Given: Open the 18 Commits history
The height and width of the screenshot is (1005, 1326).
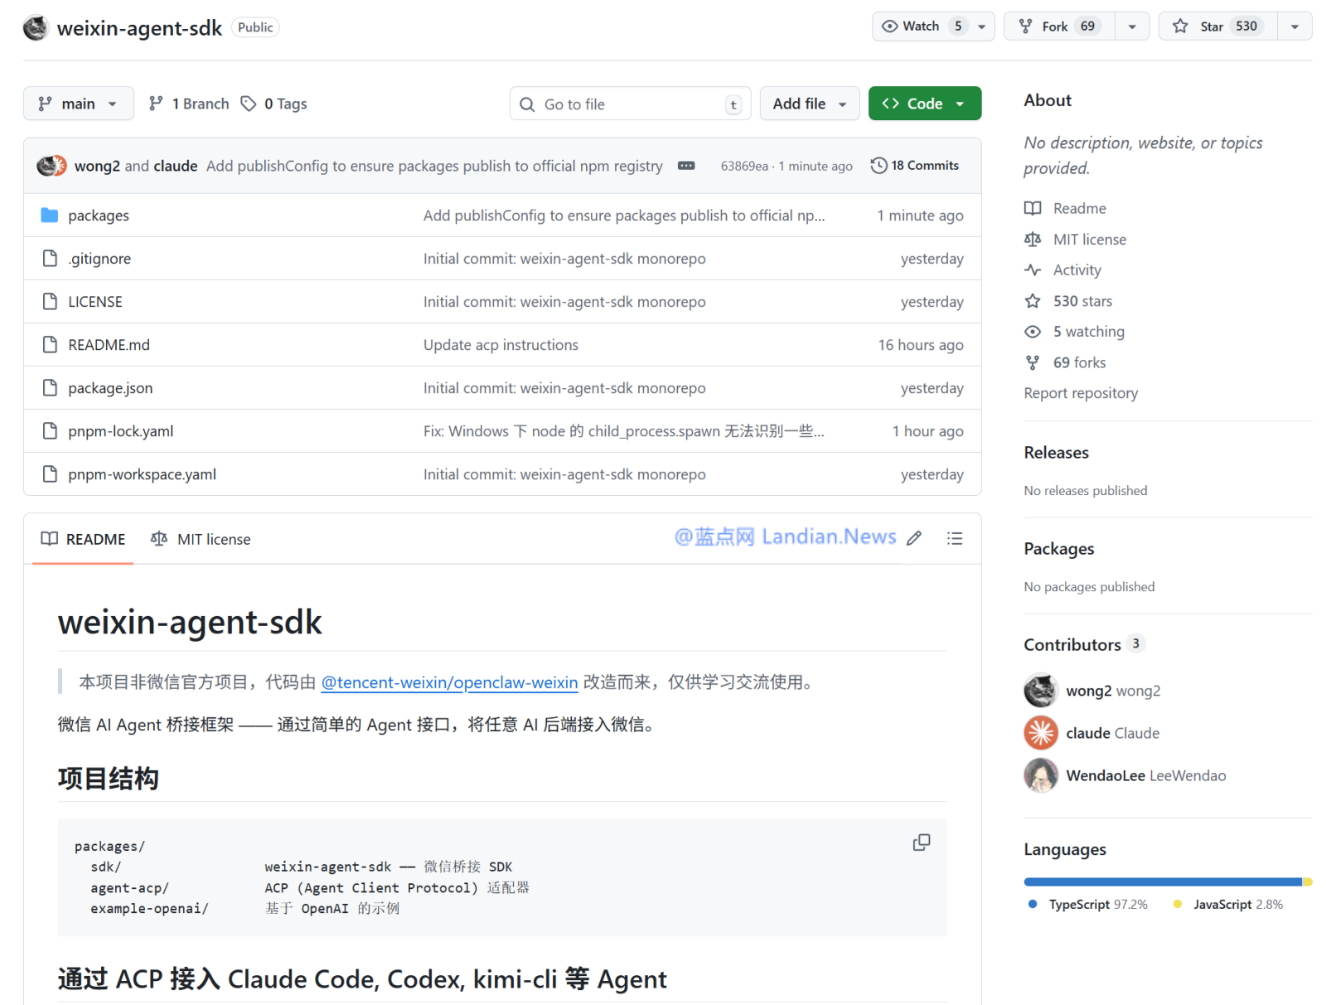Looking at the screenshot, I should click(915, 166).
